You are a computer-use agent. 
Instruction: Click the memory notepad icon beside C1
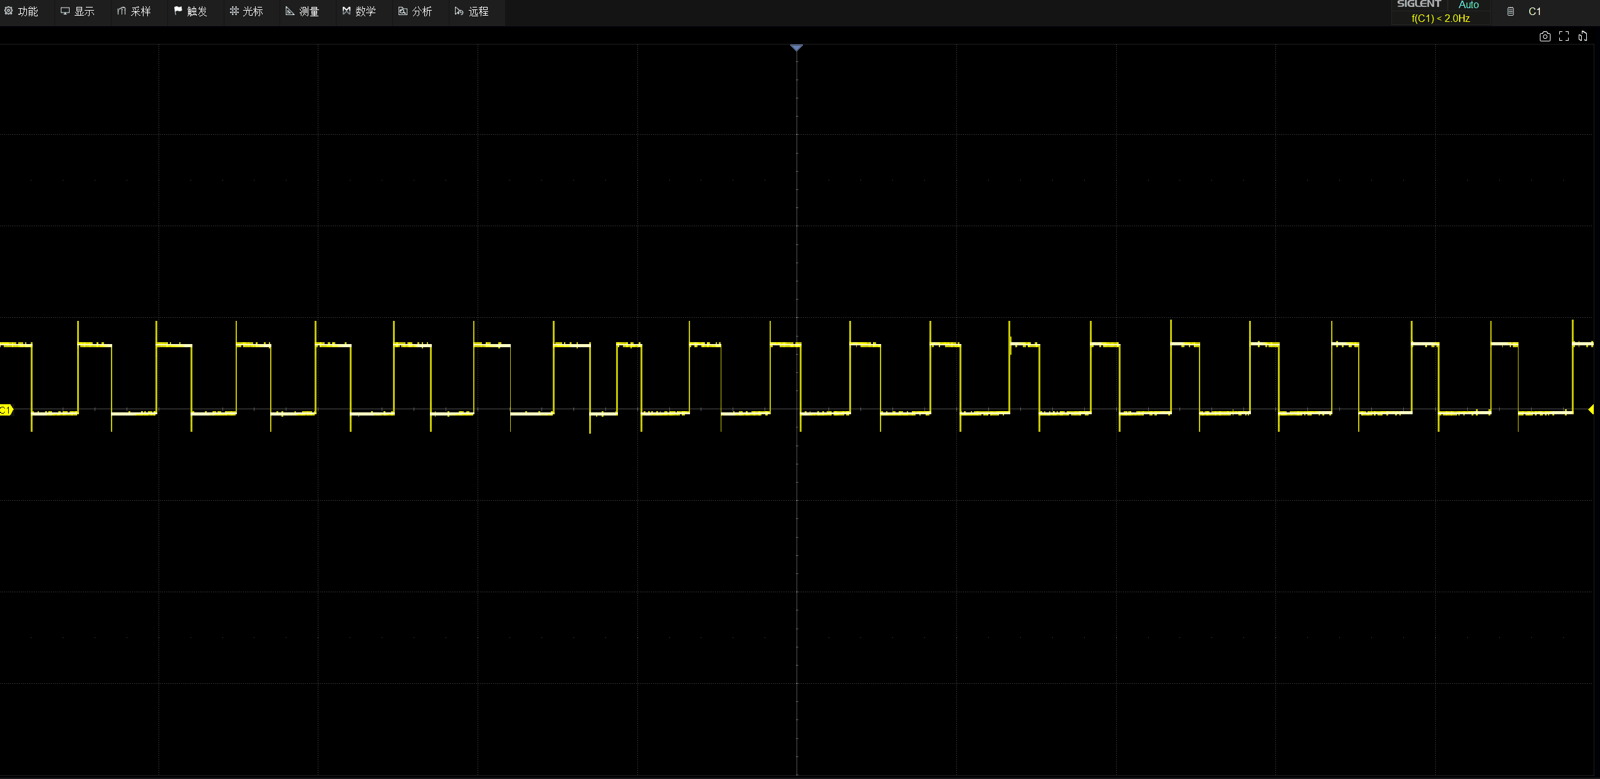click(x=1510, y=11)
